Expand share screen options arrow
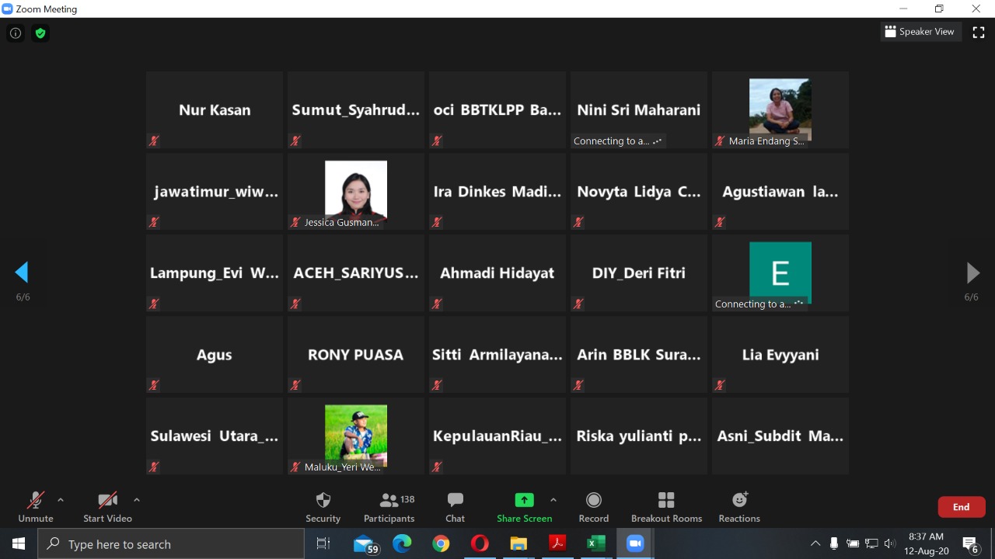The width and height of the screenshot is (995, 559). click(553, 500)
